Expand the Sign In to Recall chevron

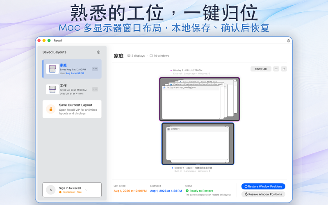pyautogui.click(x=87, y=190)
